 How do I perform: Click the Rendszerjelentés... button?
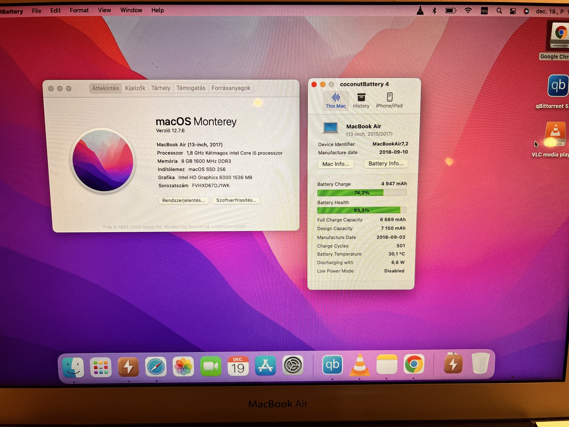click(x=183, y=200)
